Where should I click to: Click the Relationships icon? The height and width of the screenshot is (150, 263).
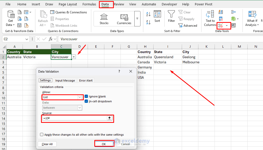(x=233, y=19)
